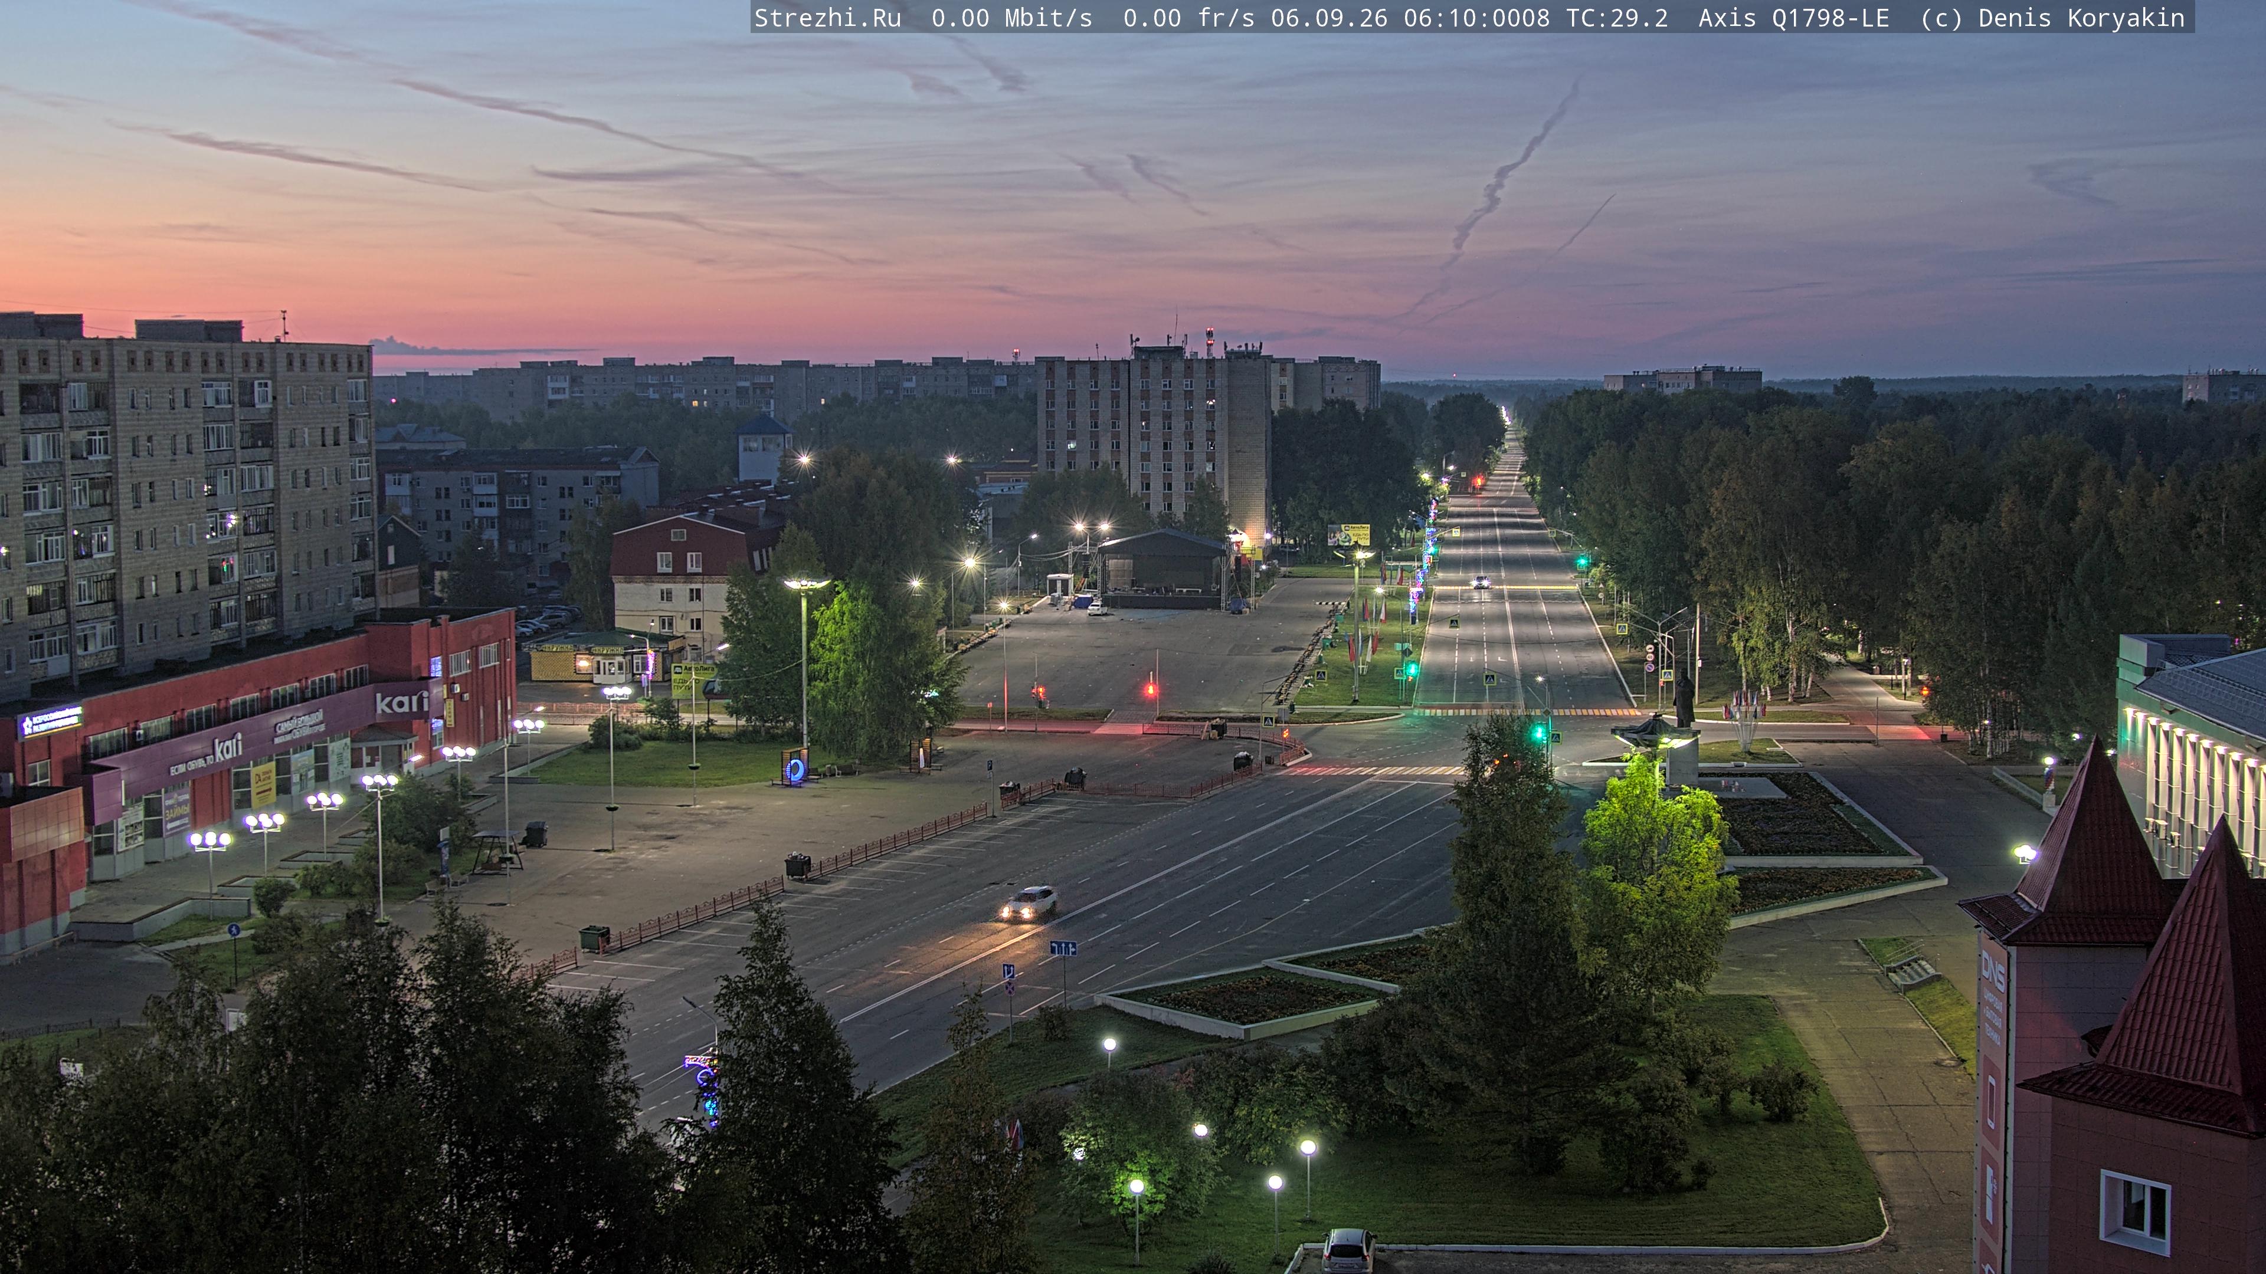This screenshot has height=1274, width=2266.
Task: Click the parked car at bottom edge
Action: tap(1348, 1251)
